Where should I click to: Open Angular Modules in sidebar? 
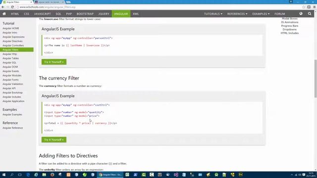[12, 76]
